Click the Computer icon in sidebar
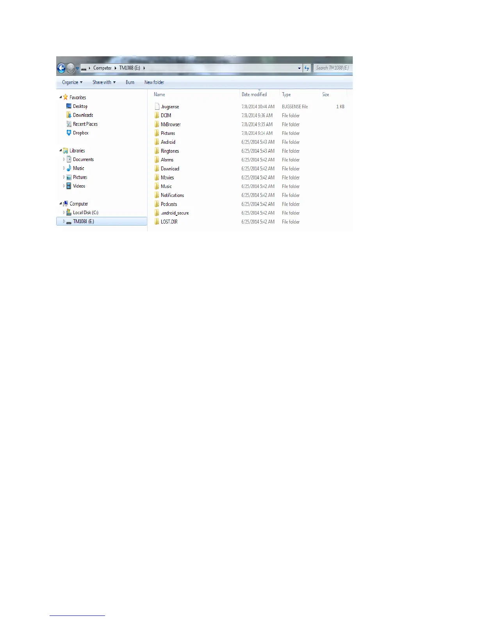 66,204
